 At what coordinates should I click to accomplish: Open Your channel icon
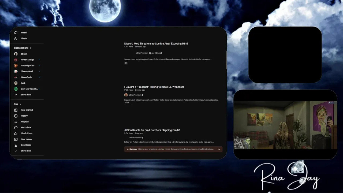16,110
